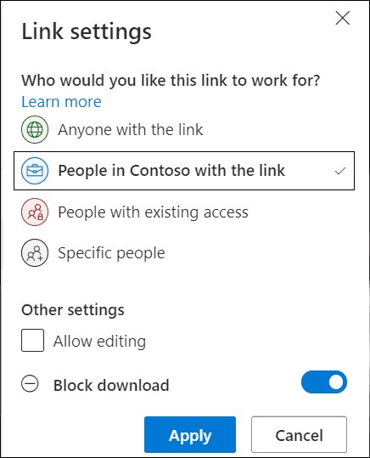Image resolution: width=370 pixels, height=458 pixels.
Task: Check the Allow editing checkbox
Action: point(33,340)
